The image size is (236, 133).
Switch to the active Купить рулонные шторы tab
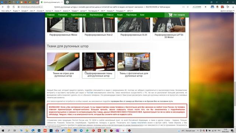click(x=52, y=2)
